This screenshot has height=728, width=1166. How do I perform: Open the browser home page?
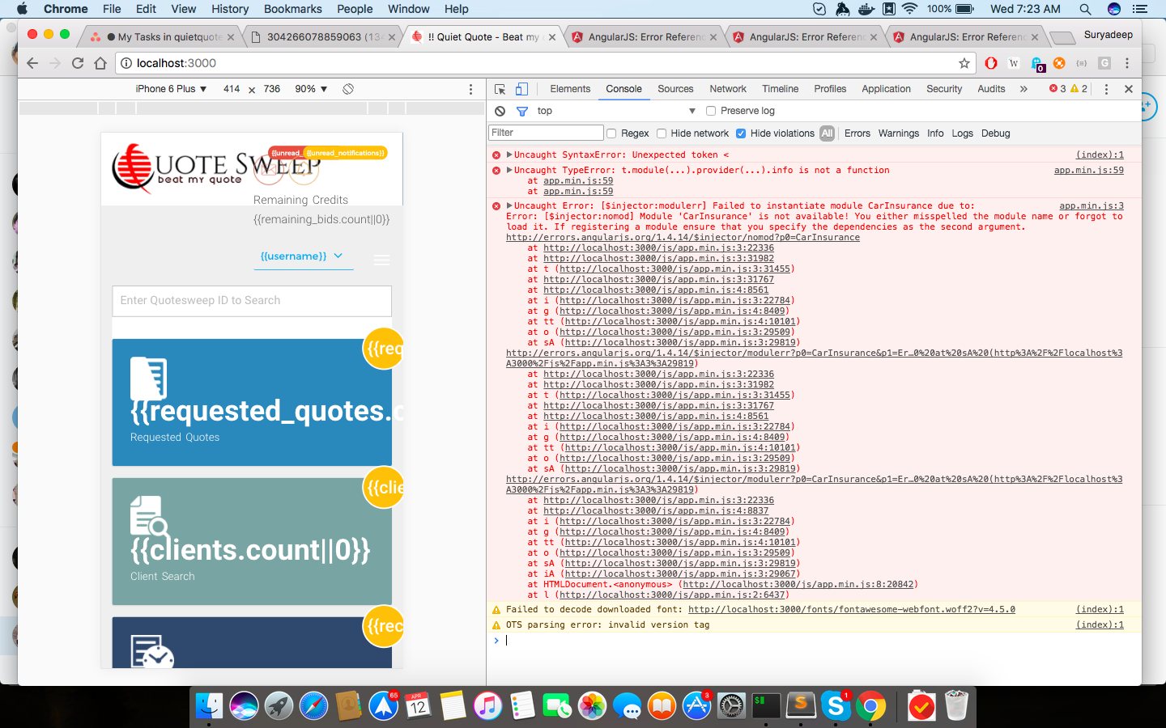point(100,63)
